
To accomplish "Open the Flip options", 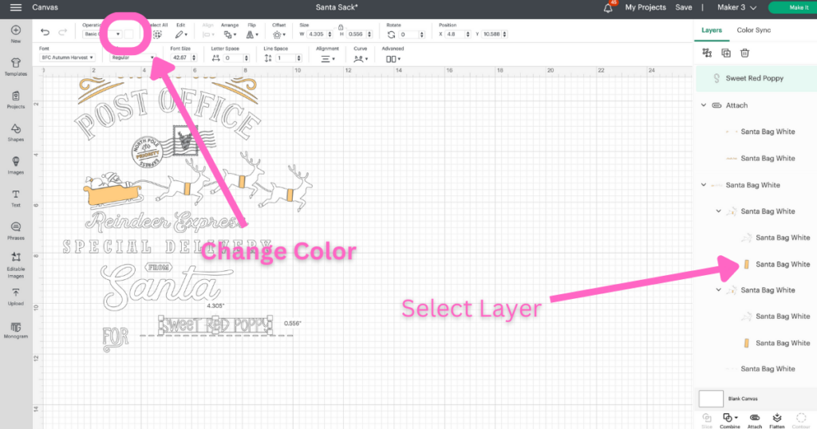I will [252, 34].
